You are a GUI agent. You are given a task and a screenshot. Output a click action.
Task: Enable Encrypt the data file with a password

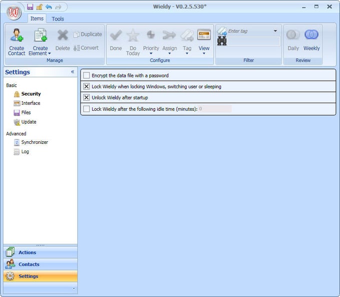pos(86,75)
